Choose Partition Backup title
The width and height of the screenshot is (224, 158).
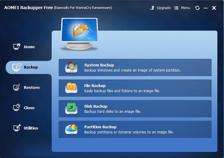pos(100,127)
